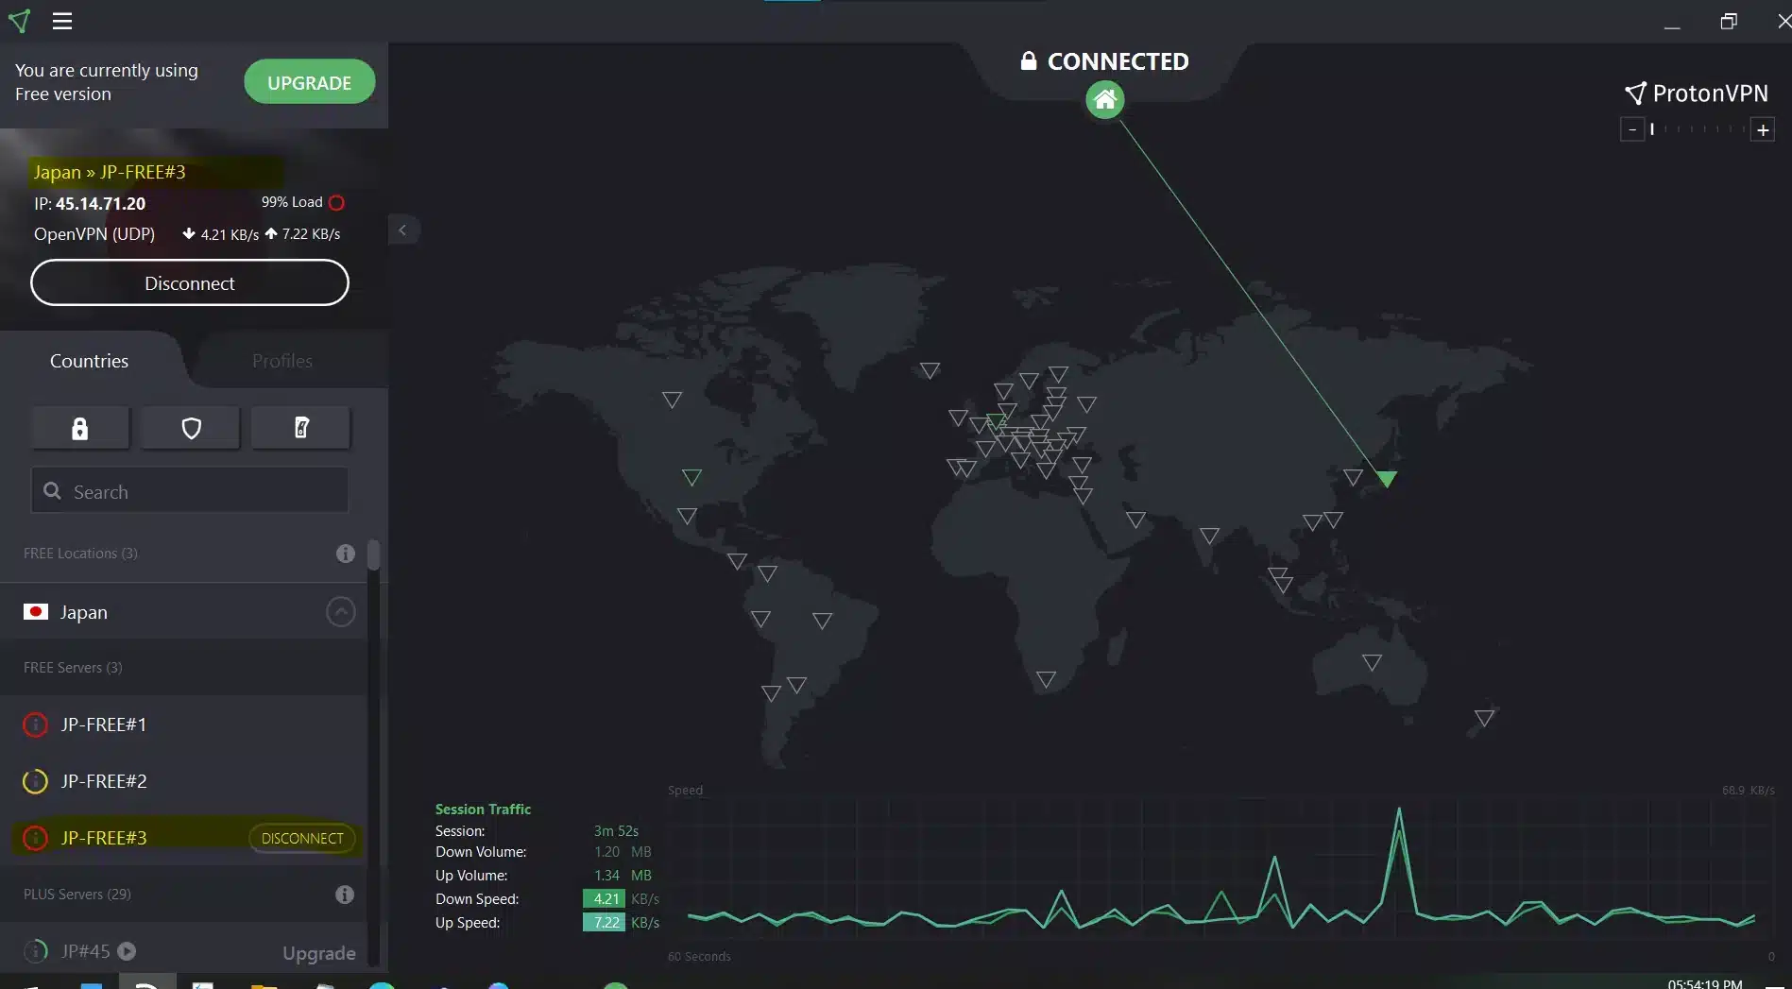
Task: Click Upgrade next to JP#45
Action: point(319,953)
